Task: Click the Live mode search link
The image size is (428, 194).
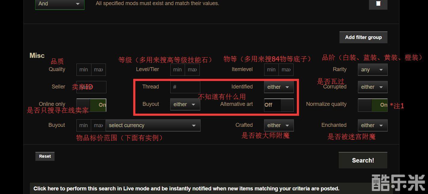Action: [x=186, y=189]
